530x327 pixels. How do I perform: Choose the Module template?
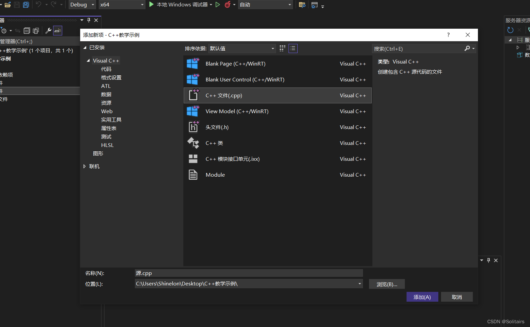point(277,175)
